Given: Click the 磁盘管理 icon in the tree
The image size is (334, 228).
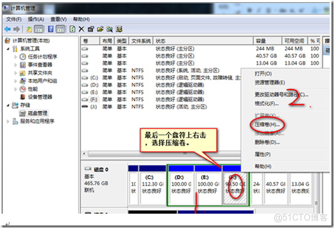Looking at the screenshot, I should pos(22,113).
